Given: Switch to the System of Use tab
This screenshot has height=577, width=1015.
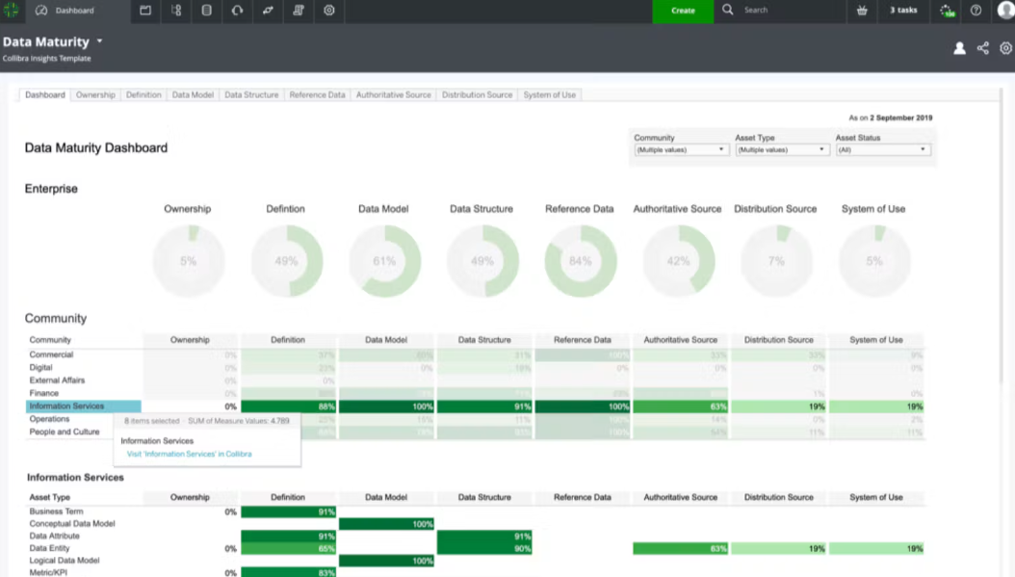Looking at the screenshot, I should click(550, 94).
